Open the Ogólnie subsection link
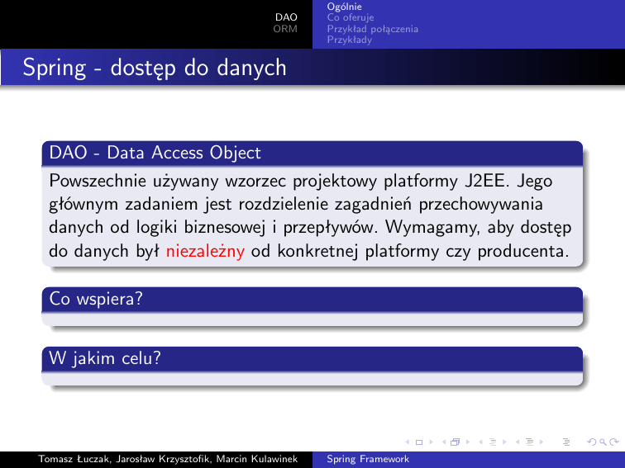This screenshot has width=625, height=468. [345, 7]
